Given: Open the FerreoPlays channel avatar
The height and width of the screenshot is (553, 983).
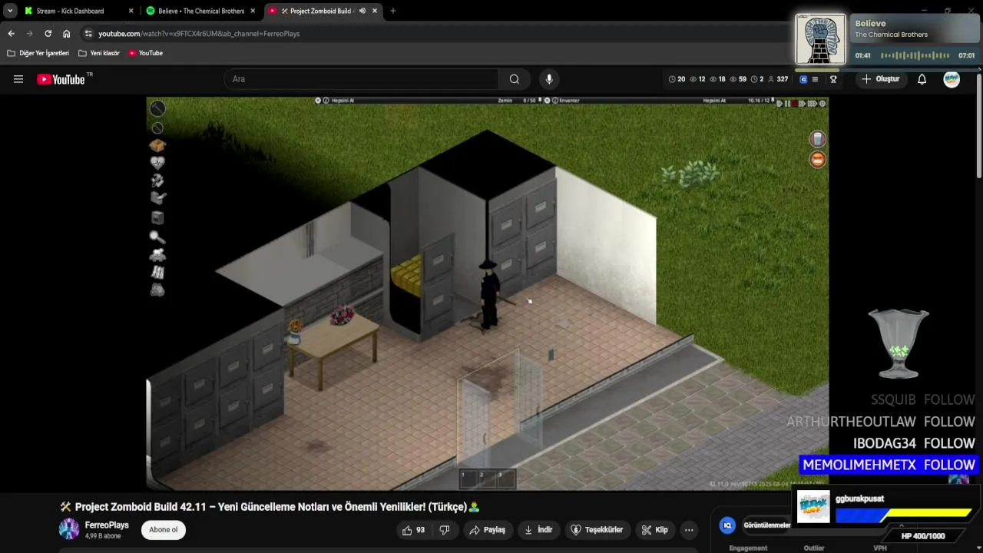Looking at the screenshot, I should pos(69,529).
